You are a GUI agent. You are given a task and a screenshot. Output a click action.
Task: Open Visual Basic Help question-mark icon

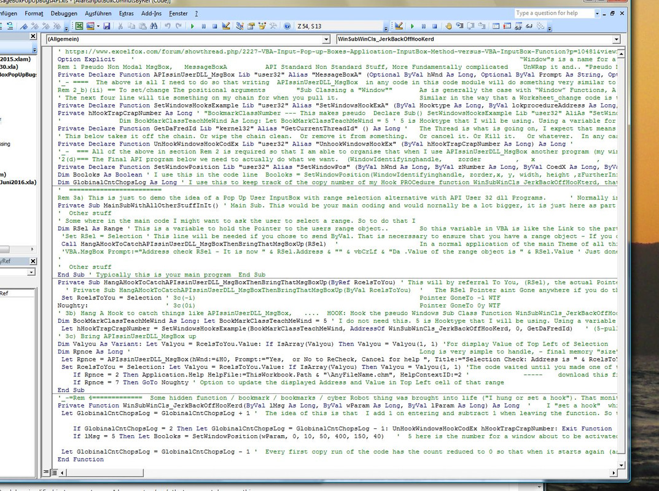(287, 26)
